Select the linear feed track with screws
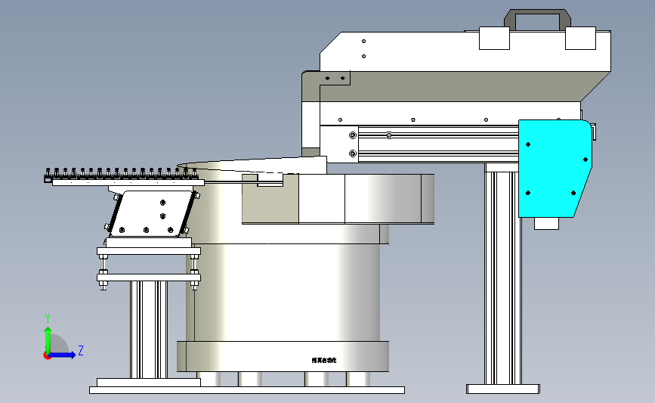The image size is (655, 403). point(124,177)
